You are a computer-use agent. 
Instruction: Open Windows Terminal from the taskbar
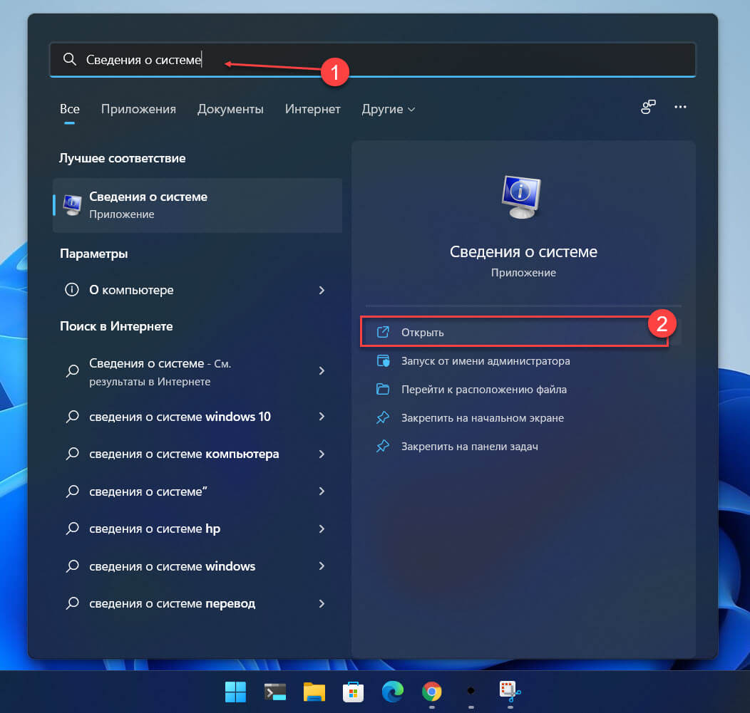[x=275, y=692]
